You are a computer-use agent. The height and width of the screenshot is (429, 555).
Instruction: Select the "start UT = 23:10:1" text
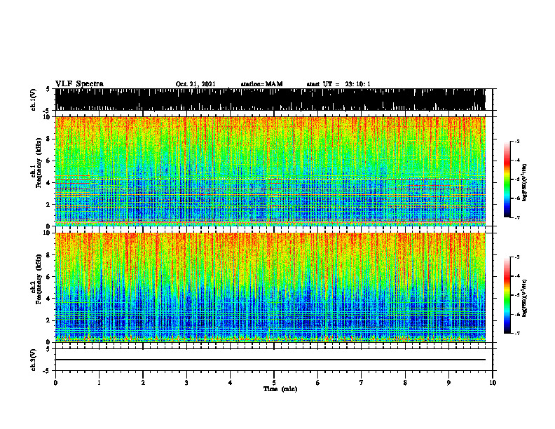(x=338, y=84)
